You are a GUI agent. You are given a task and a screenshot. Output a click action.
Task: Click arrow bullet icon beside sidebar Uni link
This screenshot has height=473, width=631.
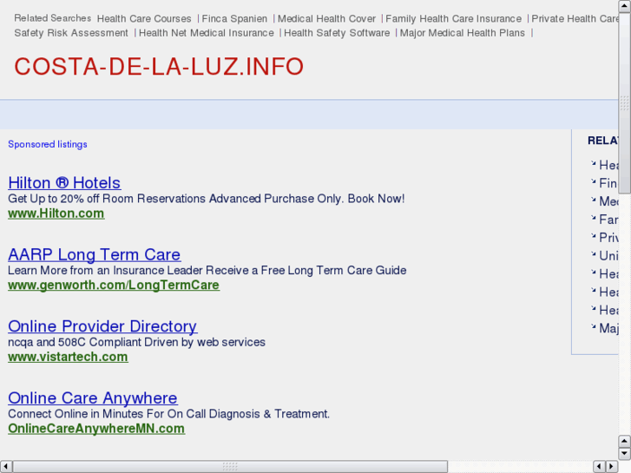593,253
